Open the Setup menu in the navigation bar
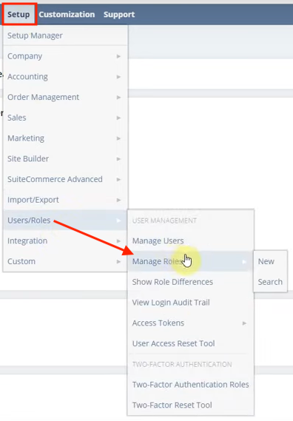Viewport: 293px width, 421px height. pos(18,15)
